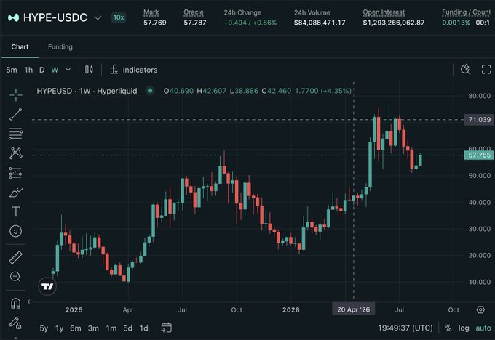The height and width of the screenshot is (340, 495).
Task: Open the forecasting and measurement tools
Action: pyautogui.click(x=16, y=173)
